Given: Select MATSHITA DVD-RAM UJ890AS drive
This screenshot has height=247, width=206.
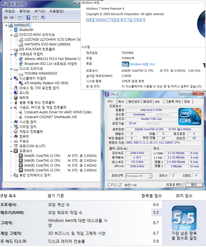Looking at the screenshot, I should pos(47,44).
